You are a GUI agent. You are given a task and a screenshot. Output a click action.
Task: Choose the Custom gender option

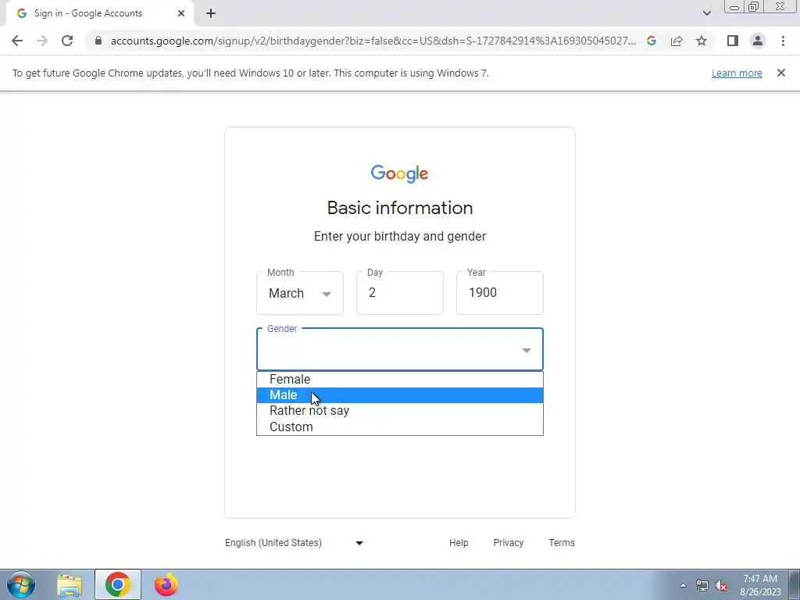click(x=400, y=427)
